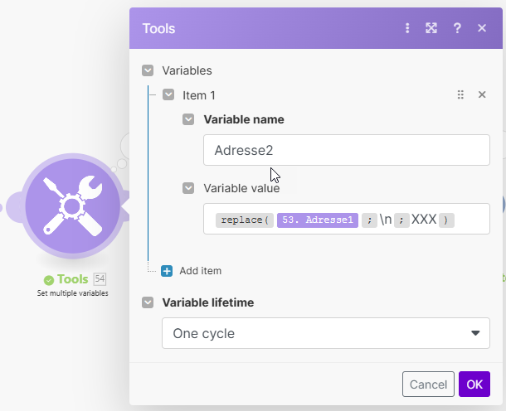Click the Add item plus icon
This screenshot has height=411, width=506.
click(x=167, y=271)
